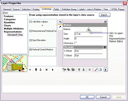This screenshot has width=128, height=101.
Task: Add a new marker layer icon
Action: pos(64,70)
